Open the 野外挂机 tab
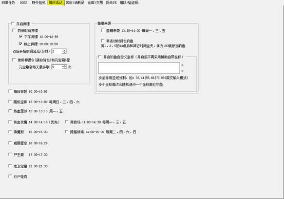284x199 pixels. click(x=39, y=3)
